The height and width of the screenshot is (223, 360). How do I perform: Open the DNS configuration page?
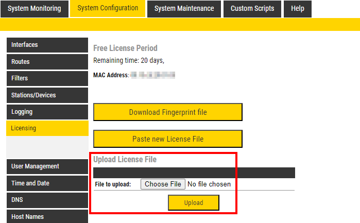pos(47,200)
